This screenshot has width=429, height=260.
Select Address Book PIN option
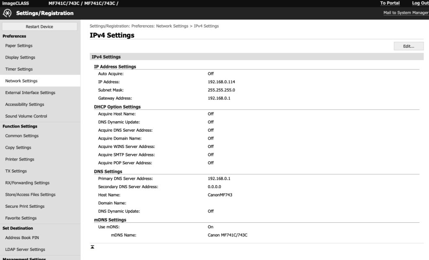click(x=22, y=237)
